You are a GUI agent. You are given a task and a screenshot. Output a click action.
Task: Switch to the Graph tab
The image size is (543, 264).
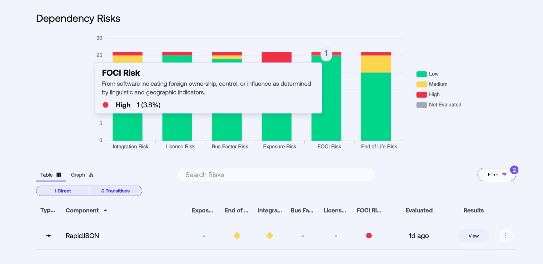pos(82,175)
